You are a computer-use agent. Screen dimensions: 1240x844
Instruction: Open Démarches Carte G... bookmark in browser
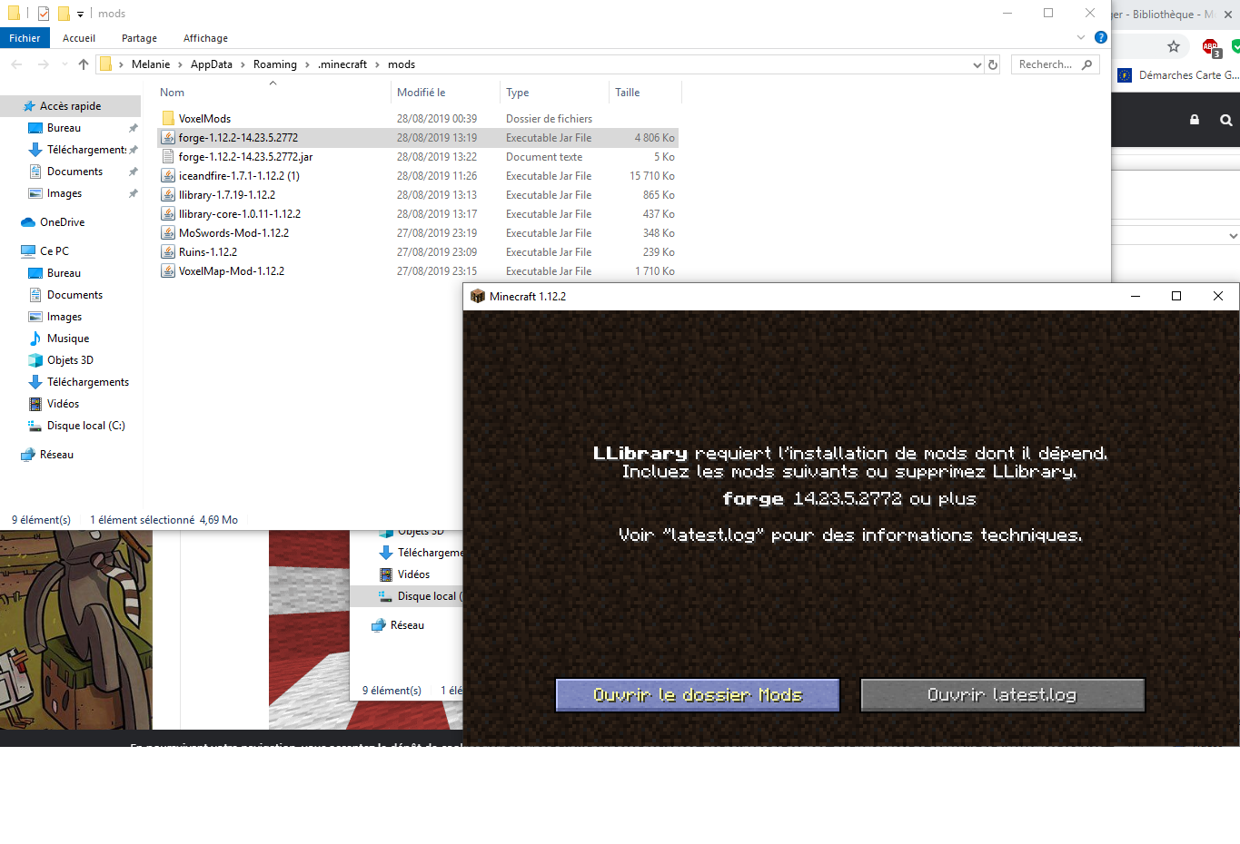(x=1178, y=75)
